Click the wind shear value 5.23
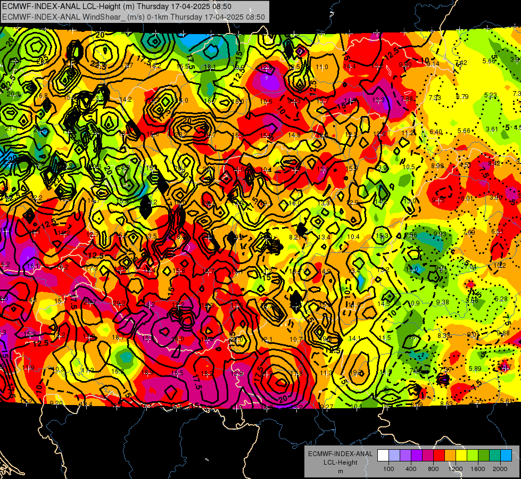 (491, 95)
